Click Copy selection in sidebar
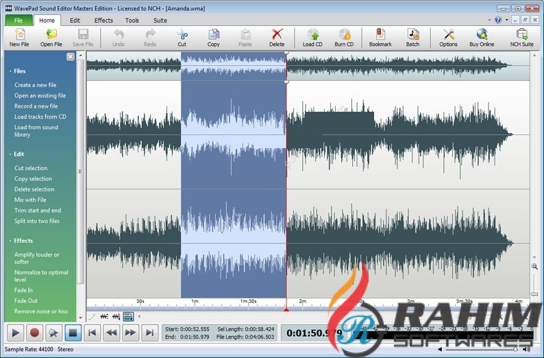544x358 pixels. [x=33, y=179]
